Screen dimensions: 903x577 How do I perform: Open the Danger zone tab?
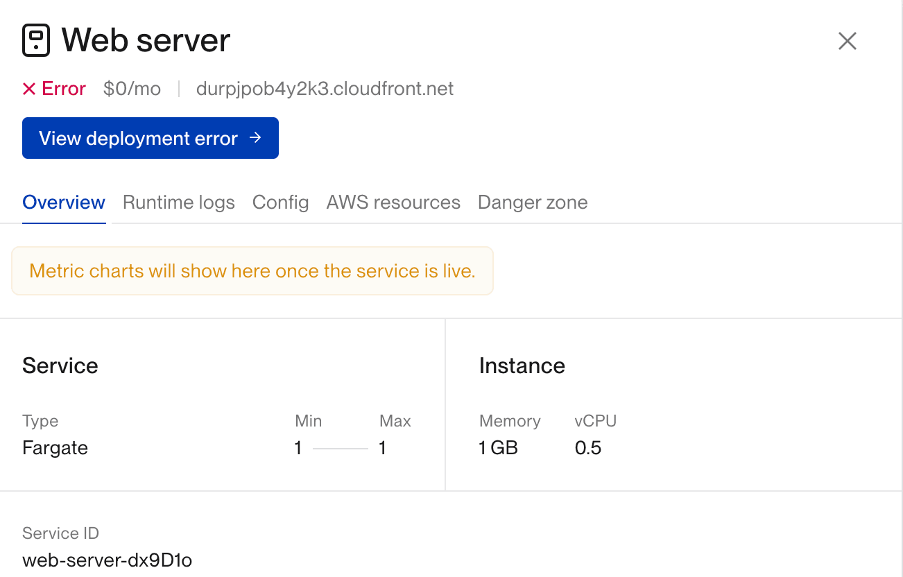tap(533, 203)
